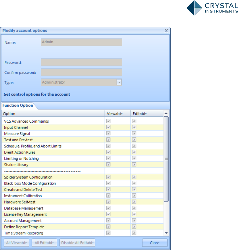Select the Event Action Rules row text
The width and height of the screenshot is (238, 250).
pos(20,152)
